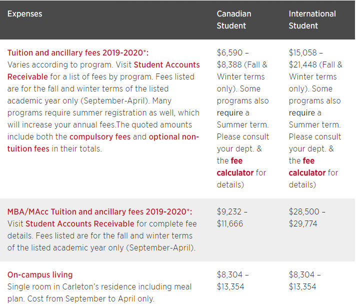Click the $9,232 – $11,666 MBA Canadian fee
This screenshot has width=357, height=308.
pos(232,217)
